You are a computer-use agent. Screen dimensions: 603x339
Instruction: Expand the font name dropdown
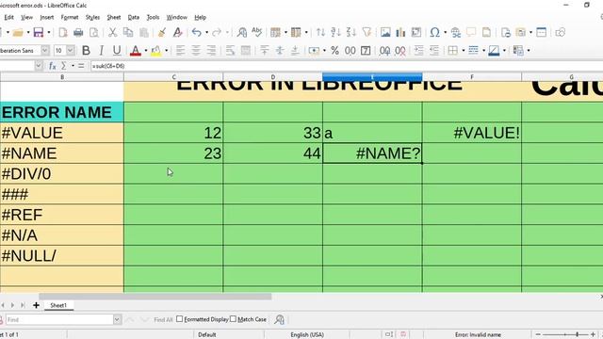[45, 50]
